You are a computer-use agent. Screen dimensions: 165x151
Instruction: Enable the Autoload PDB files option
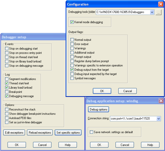coord(7,118)
